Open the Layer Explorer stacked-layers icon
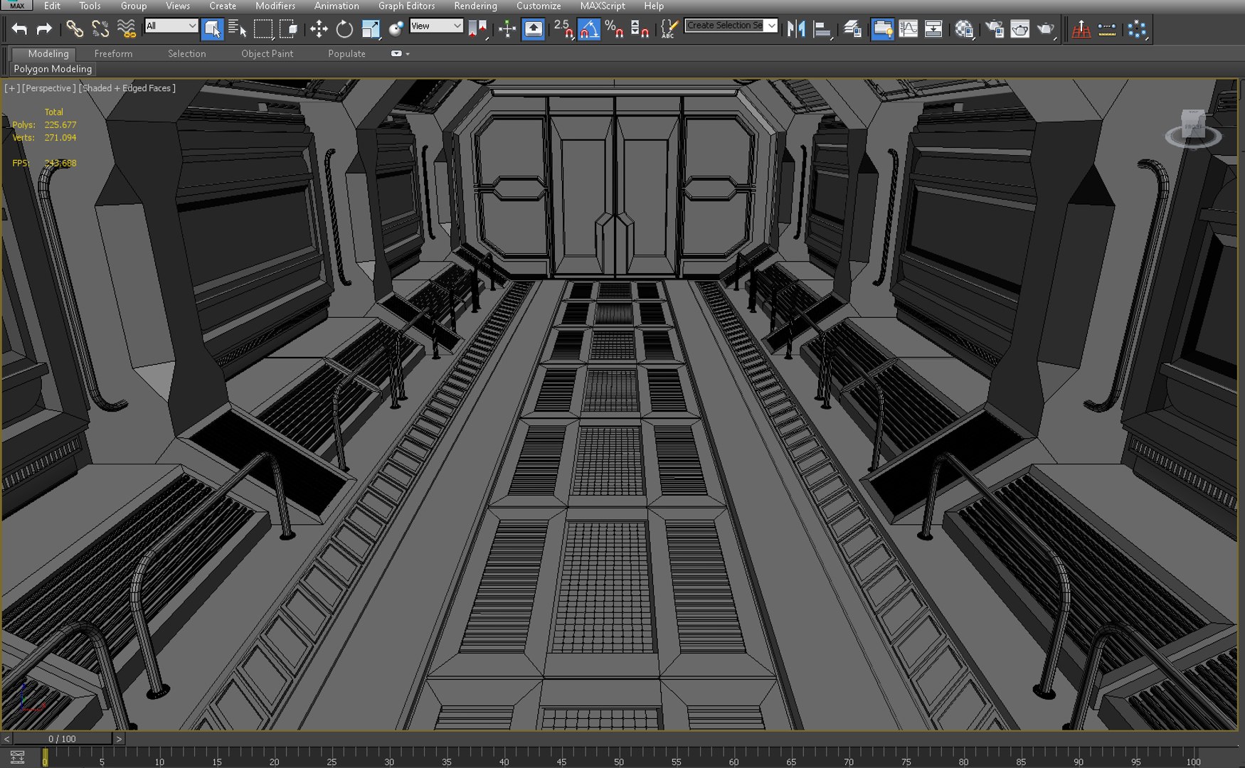Screen dimensions: 1245x768 point(852,29)
